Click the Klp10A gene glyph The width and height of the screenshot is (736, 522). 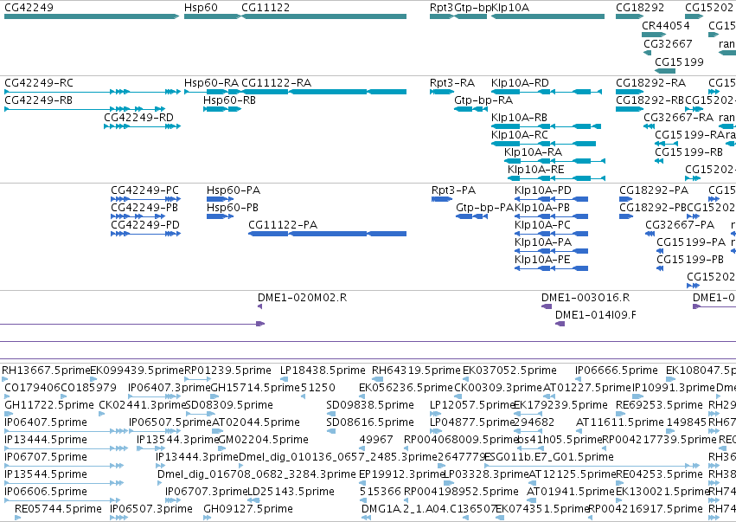[x=547, y=16]
